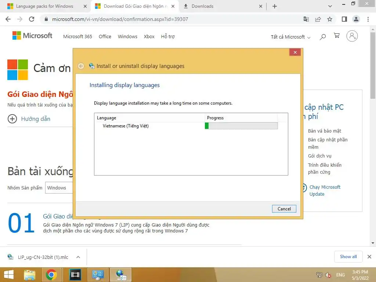
Task: Click the padlock site info icon
Action: click(46, 19)
